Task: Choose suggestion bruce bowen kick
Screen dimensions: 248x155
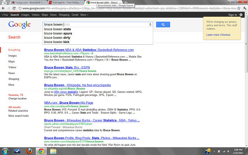Action: click(98, 42)
